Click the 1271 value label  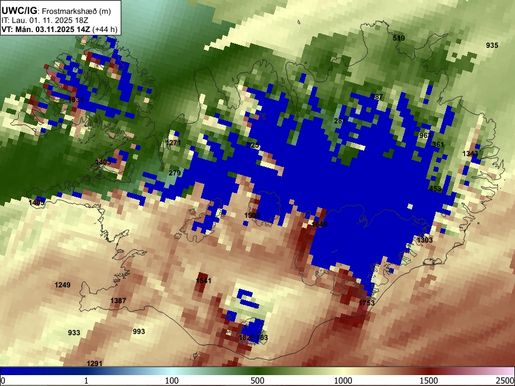pos(173,143)
